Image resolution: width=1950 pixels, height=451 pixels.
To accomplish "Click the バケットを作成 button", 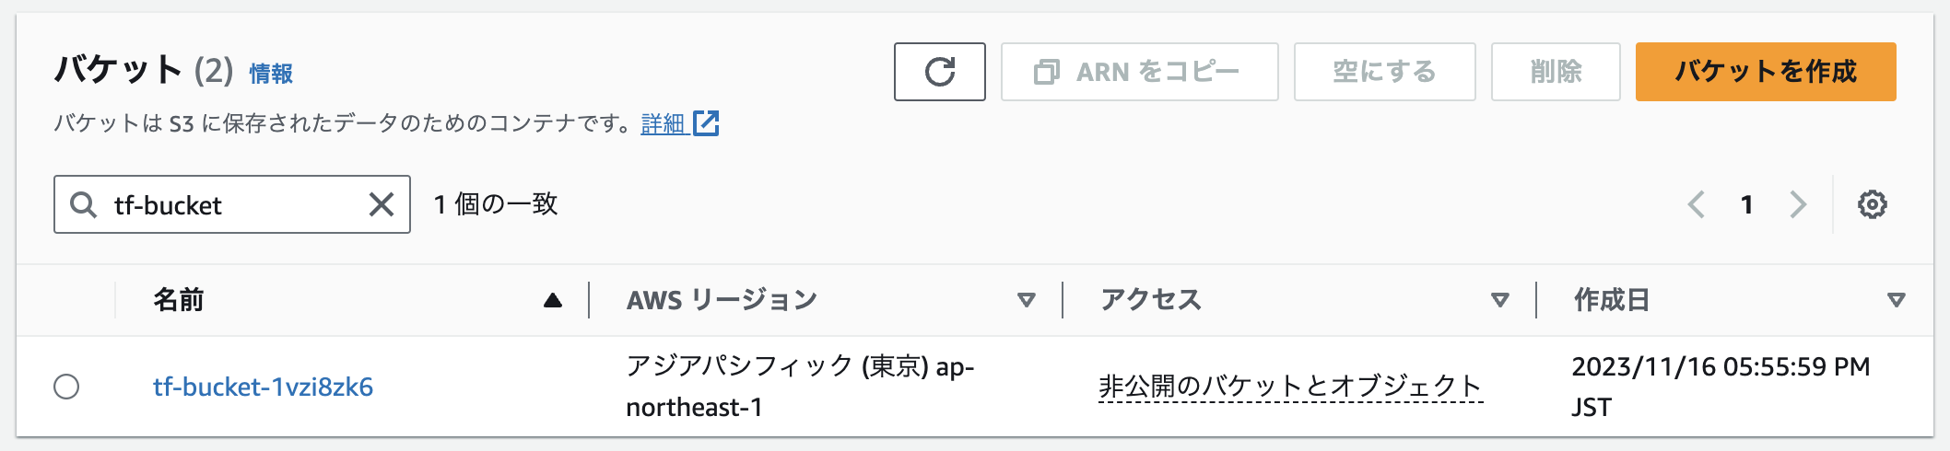I will coord(1766,72).
